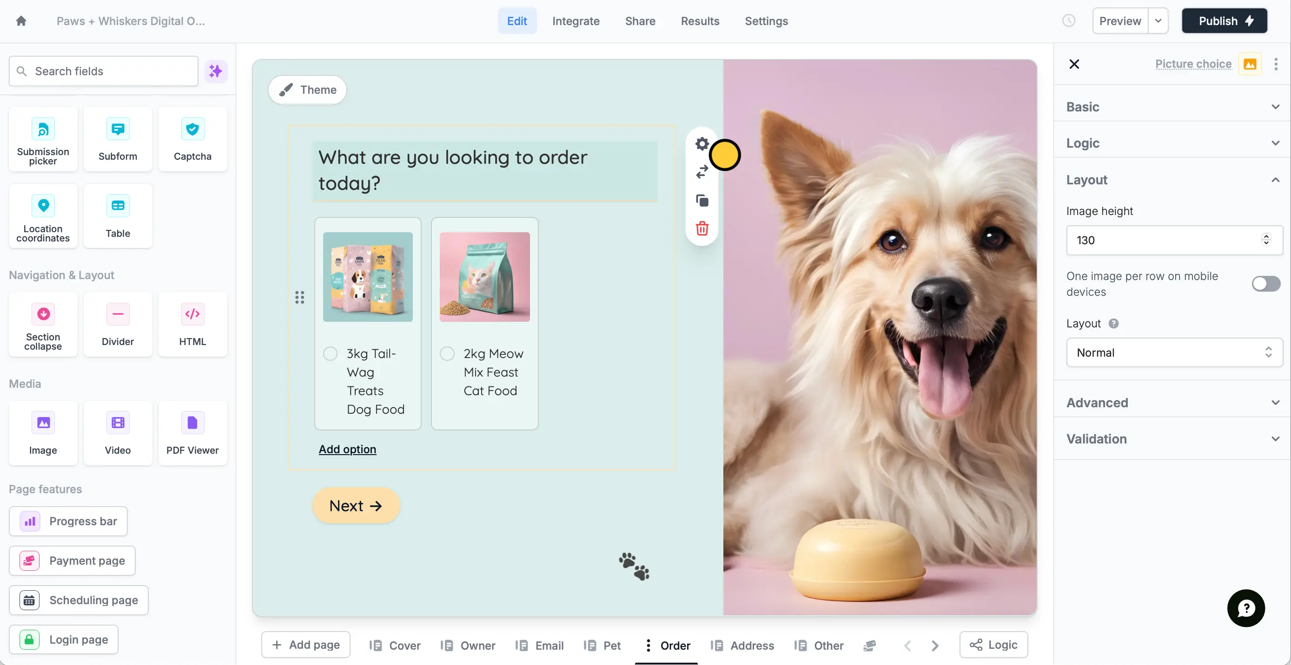Add the Captcha field
Viewport: 1291px width, 665px height.
click(x=192, y=139)
